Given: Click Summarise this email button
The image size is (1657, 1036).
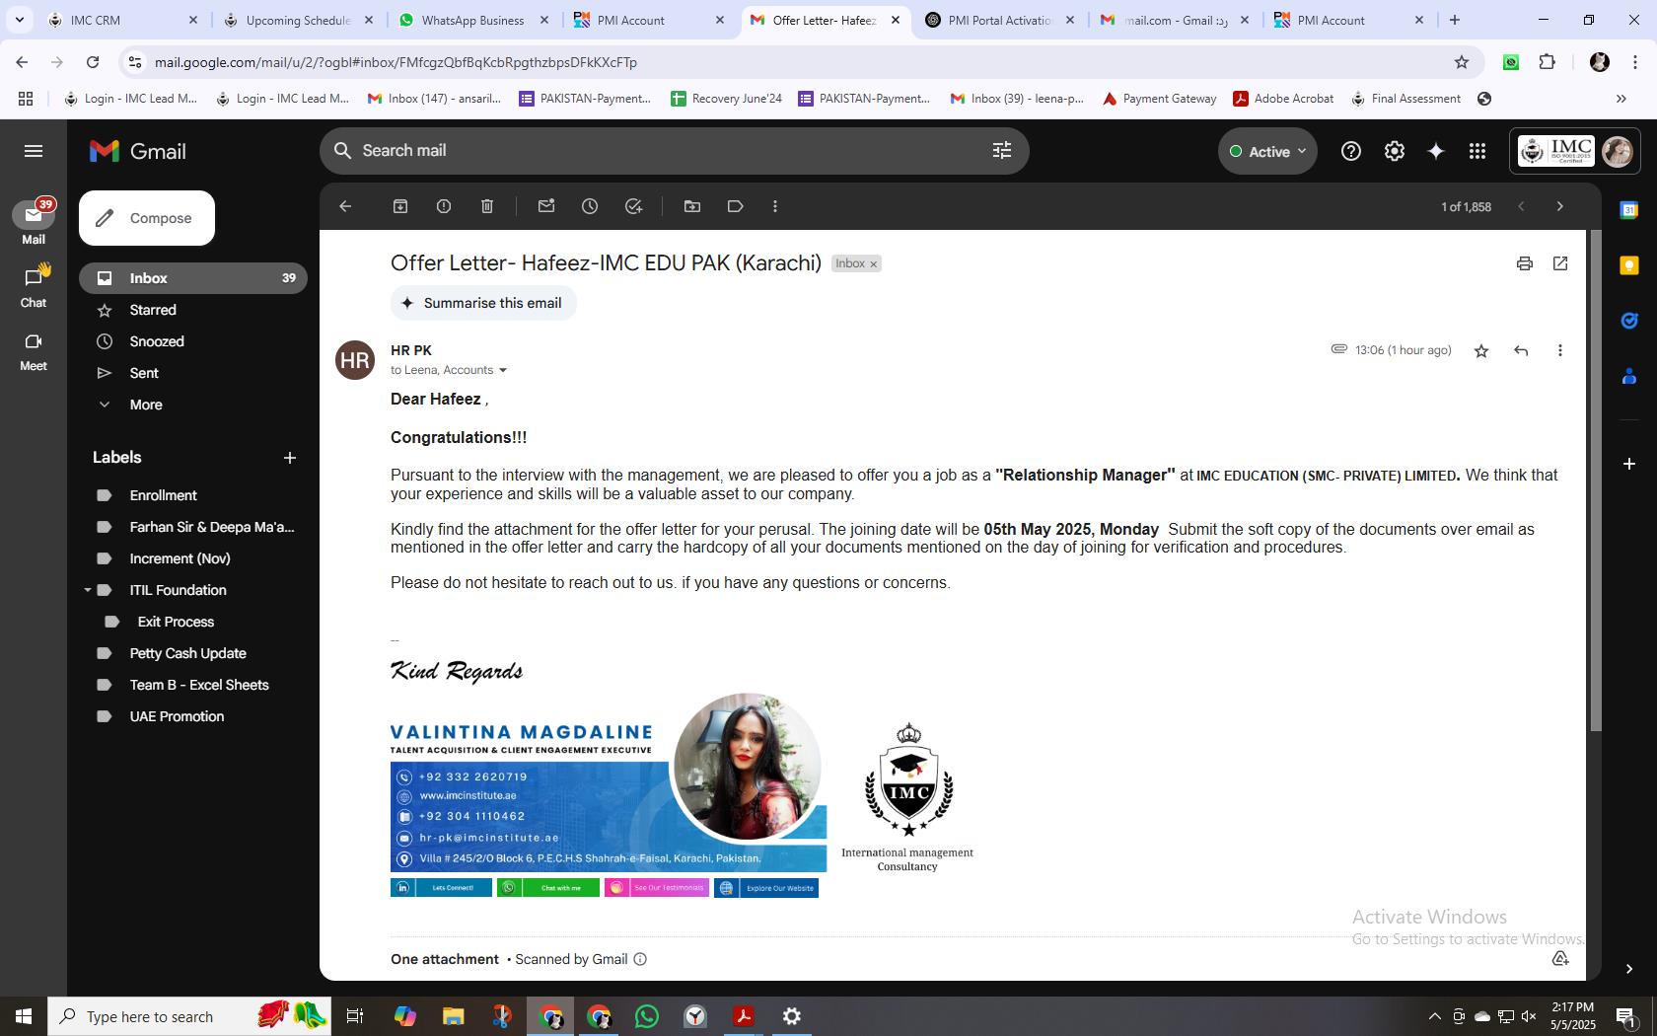Looking at the screenshot, I should (483, 303).
